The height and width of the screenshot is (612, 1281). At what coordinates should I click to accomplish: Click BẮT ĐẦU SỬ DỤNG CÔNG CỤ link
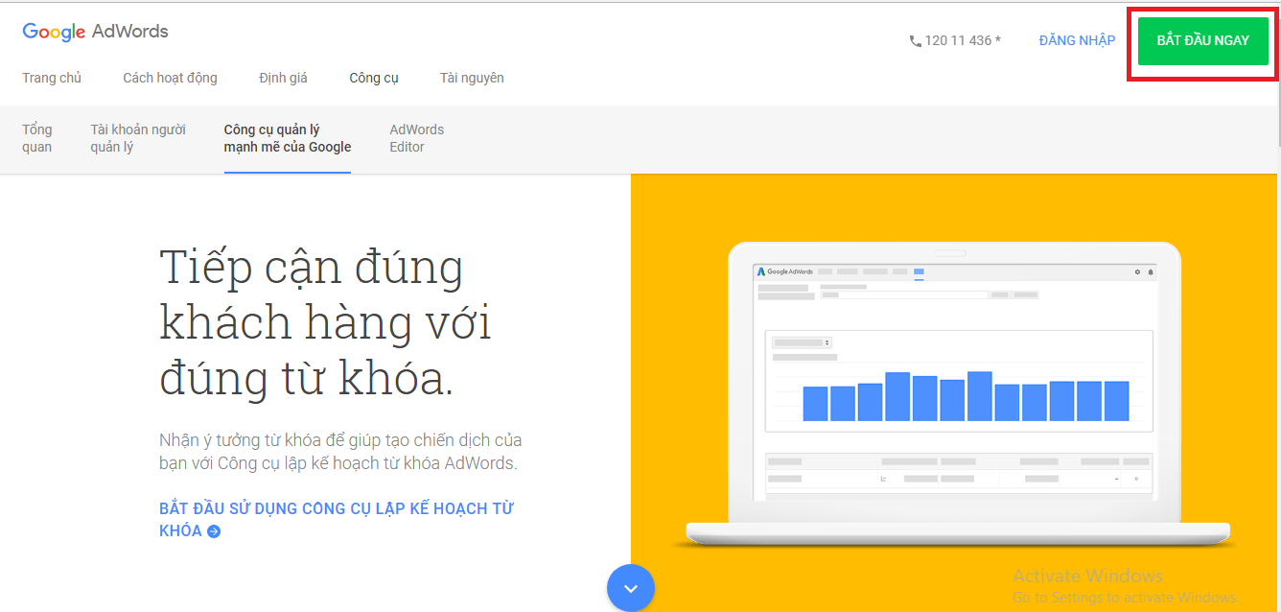point(336,519)
